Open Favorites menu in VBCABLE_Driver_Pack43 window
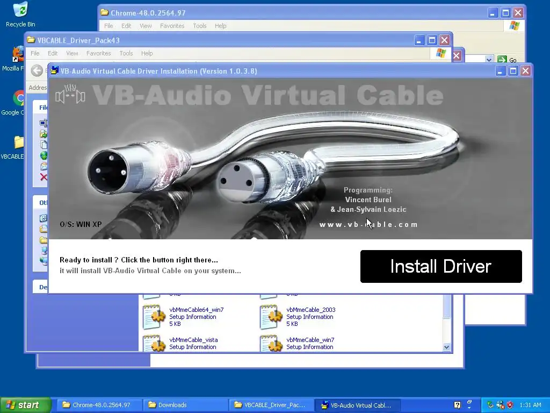 [99, 53]
